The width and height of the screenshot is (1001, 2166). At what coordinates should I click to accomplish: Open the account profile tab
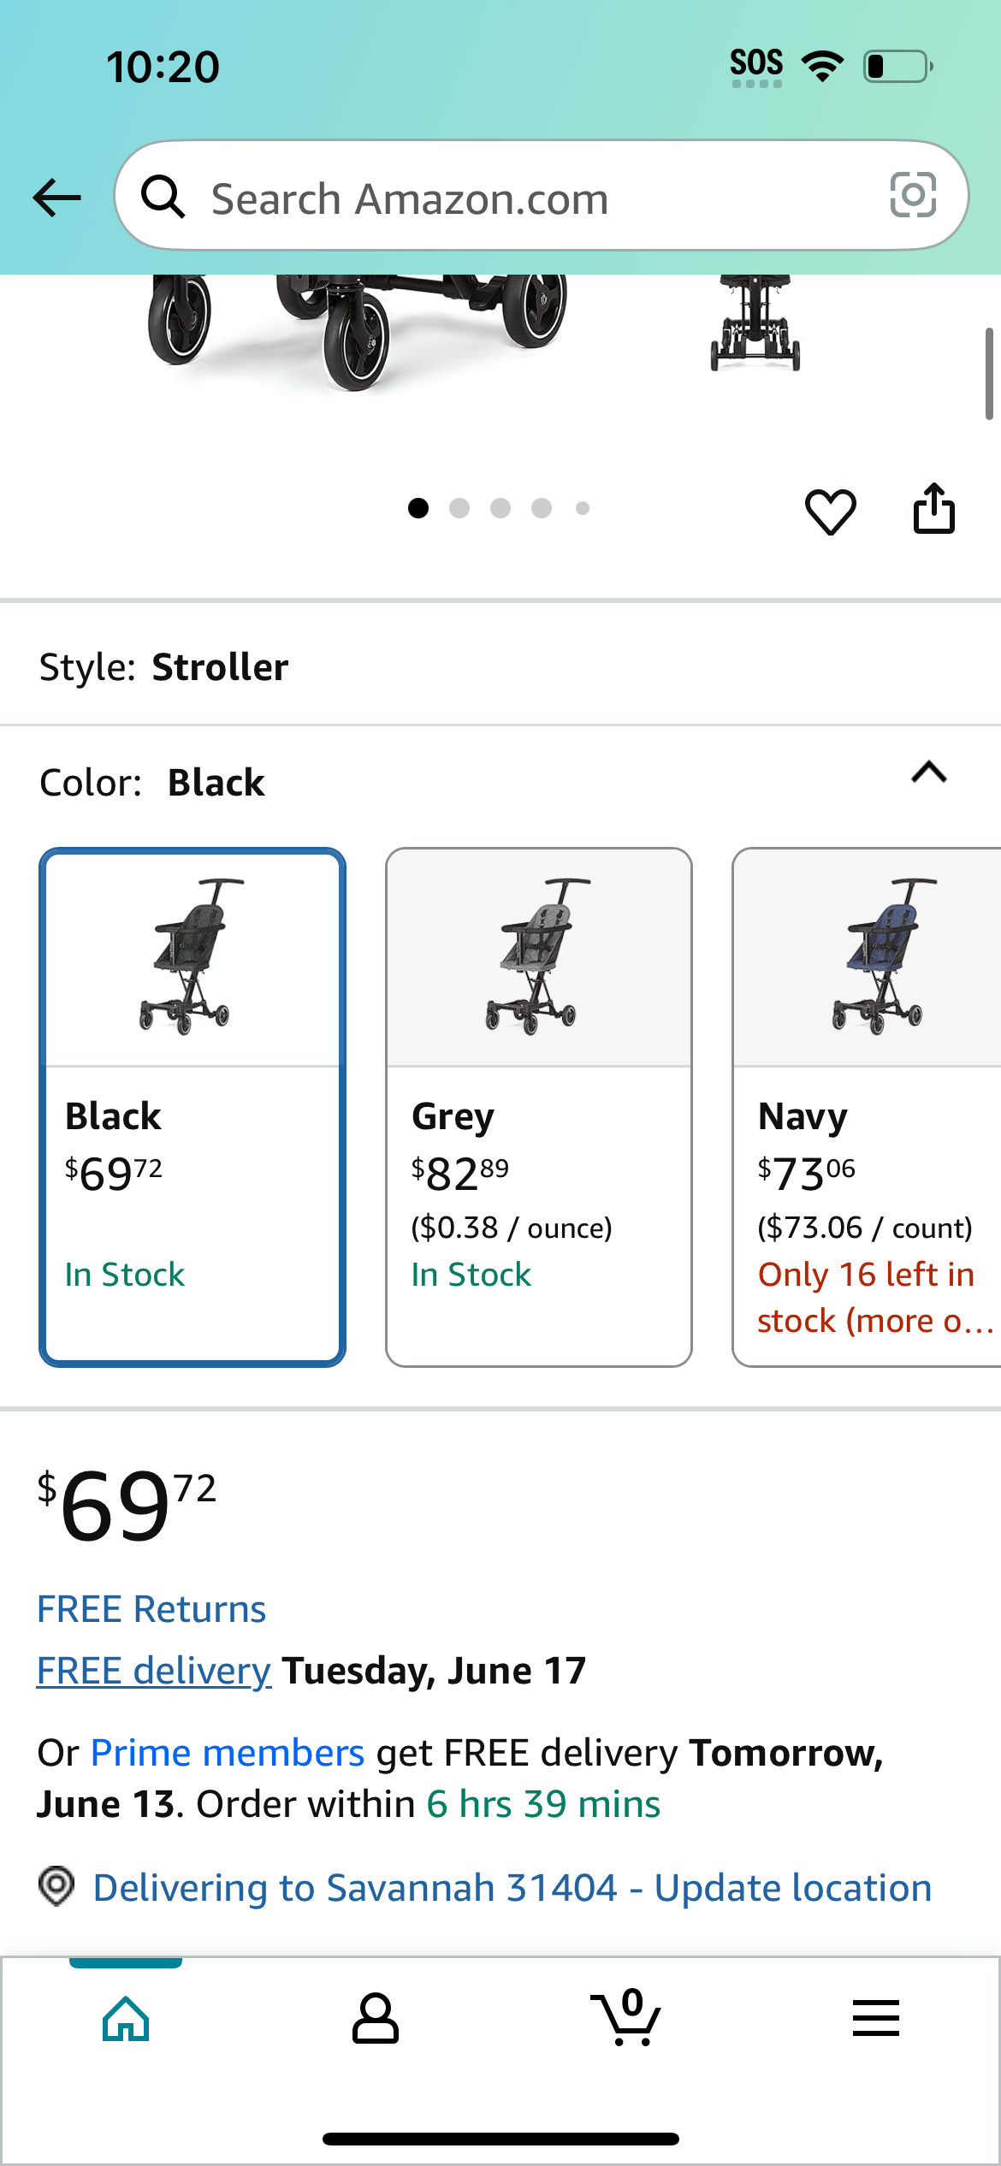click(x=376, y=2019)
